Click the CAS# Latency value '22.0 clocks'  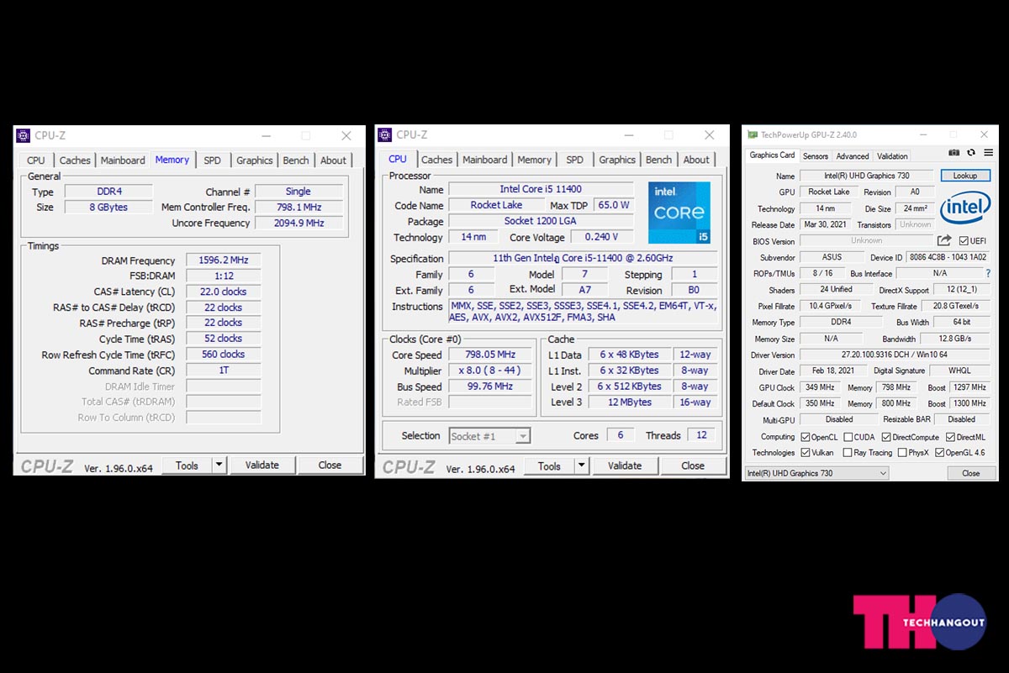pyautogui.click(x=224, y=292)
